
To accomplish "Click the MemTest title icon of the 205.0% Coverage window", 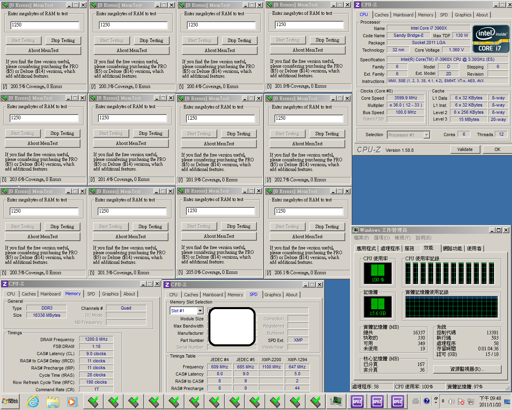I will (180, 191).
